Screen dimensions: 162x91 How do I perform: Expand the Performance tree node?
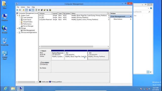tap(20, 24)
